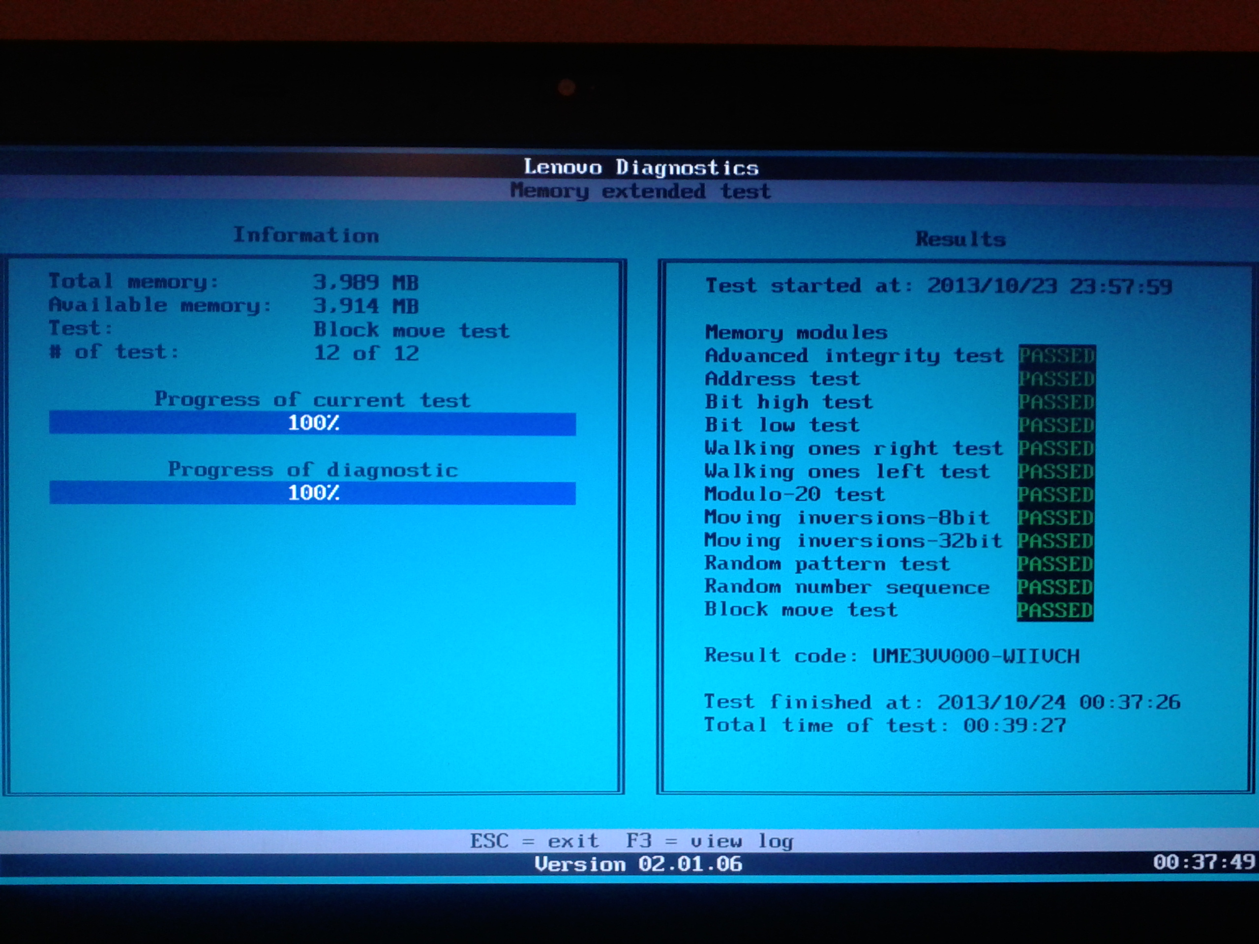Click PASSED badge for Walking ones left test
Image resolution: width=1259 pixels, height=944 pixels.
pyautogui.click(x=1056, y=472)
